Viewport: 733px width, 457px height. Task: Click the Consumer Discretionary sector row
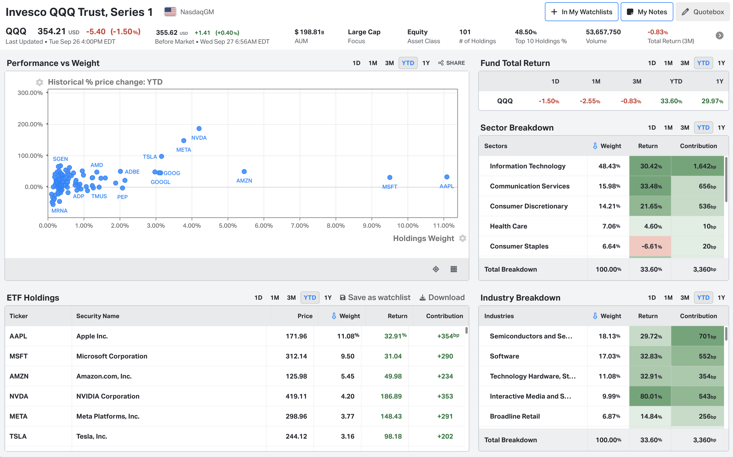[601, 206]
